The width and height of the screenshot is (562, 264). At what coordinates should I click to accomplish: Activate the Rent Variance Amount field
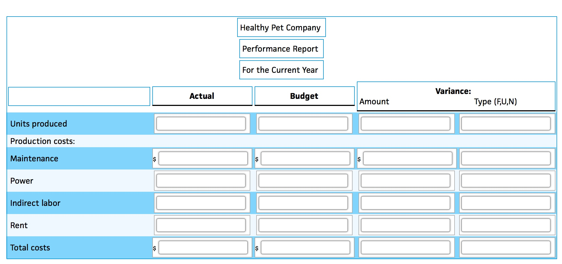[x=406, y=225]
